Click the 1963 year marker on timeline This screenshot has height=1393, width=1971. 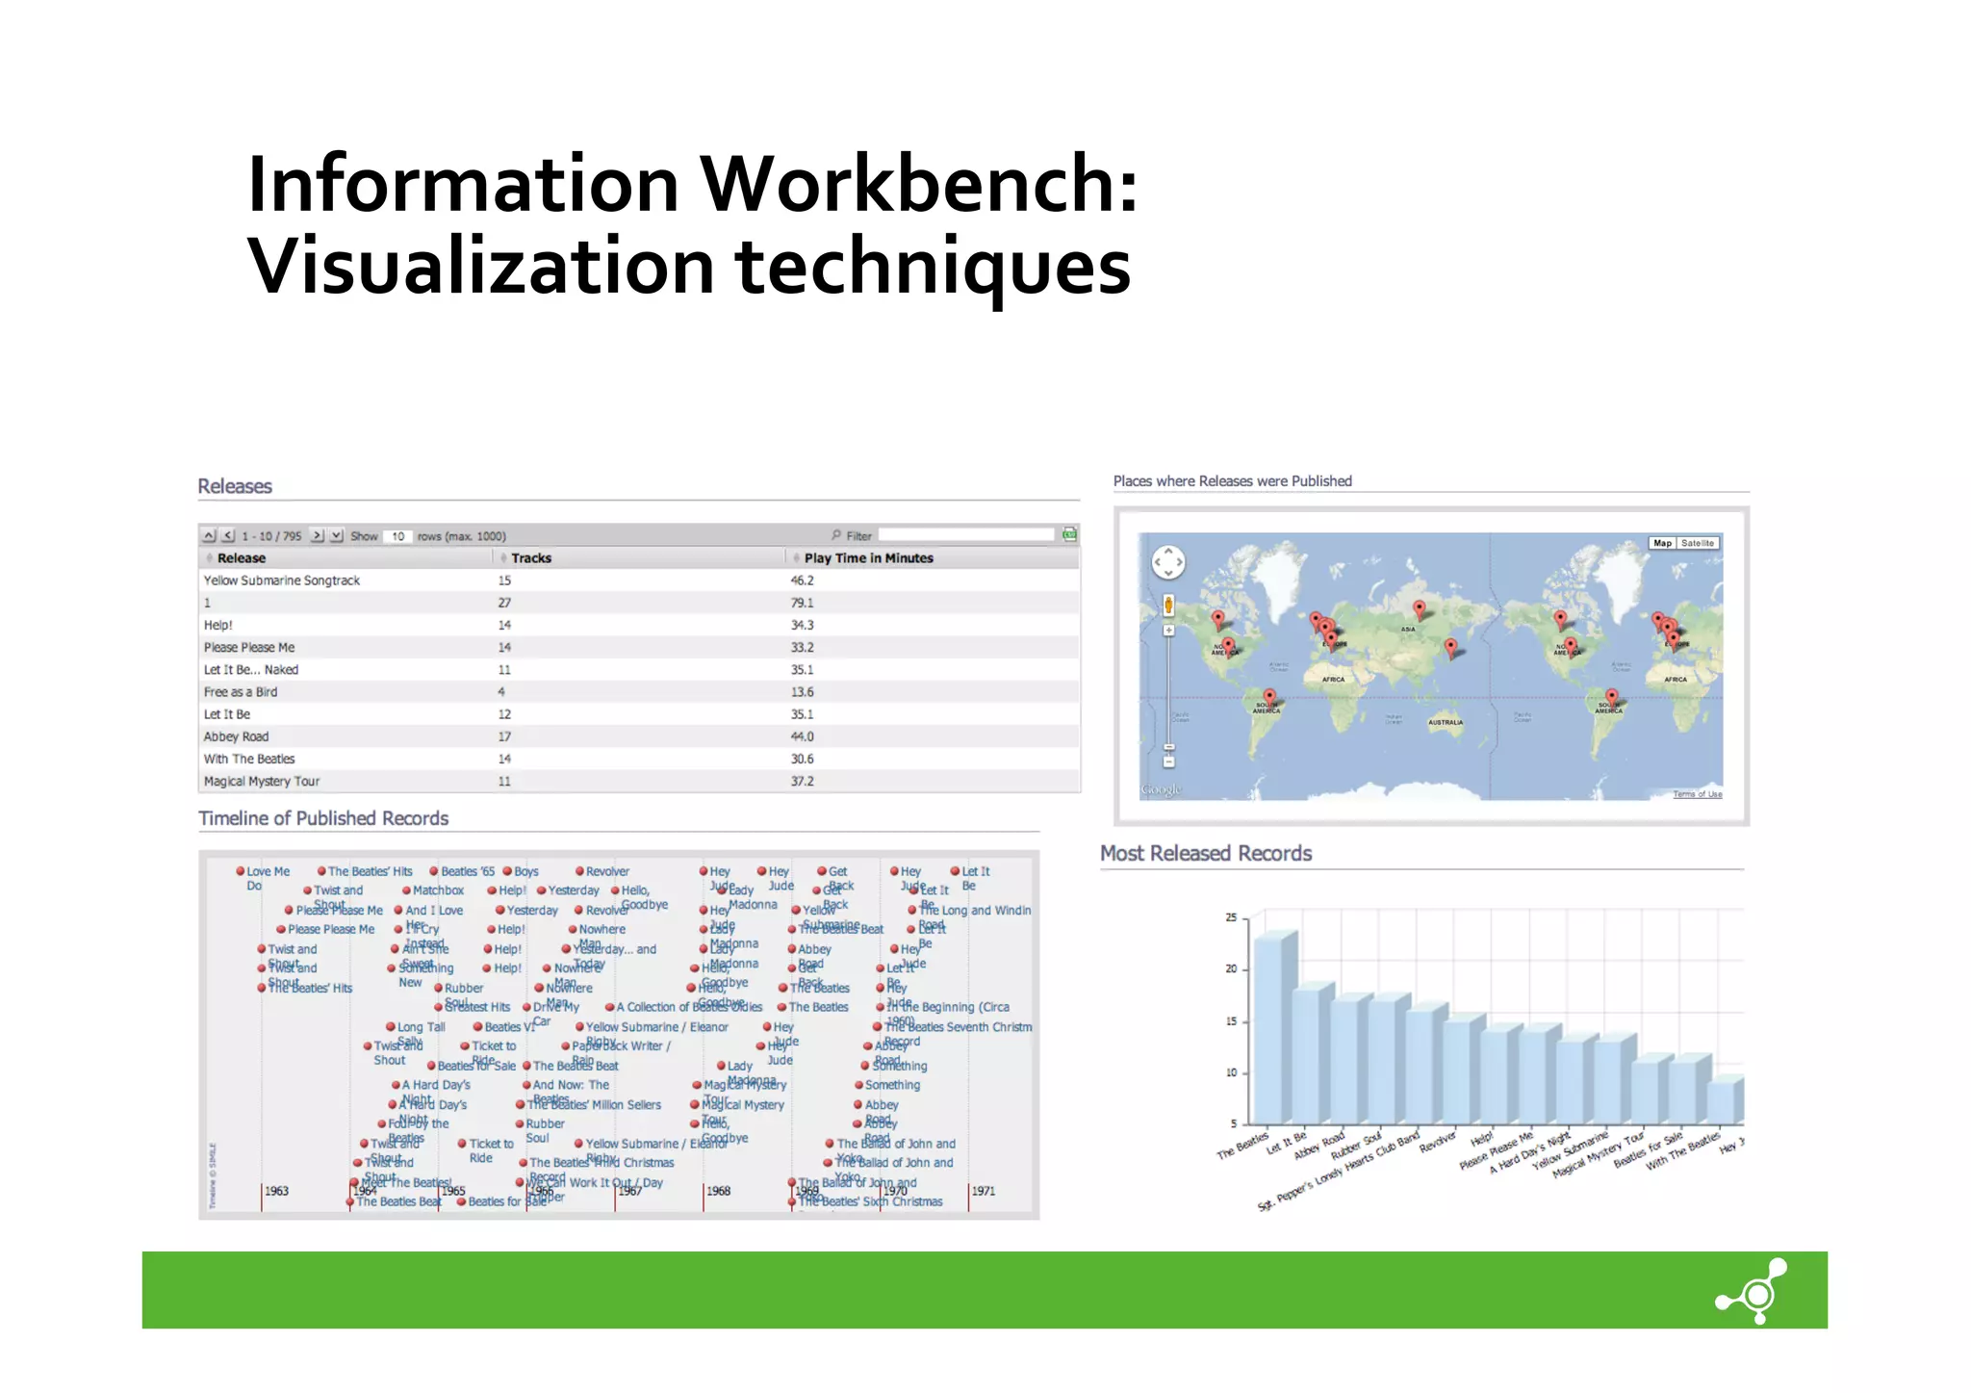point(276,1191)
